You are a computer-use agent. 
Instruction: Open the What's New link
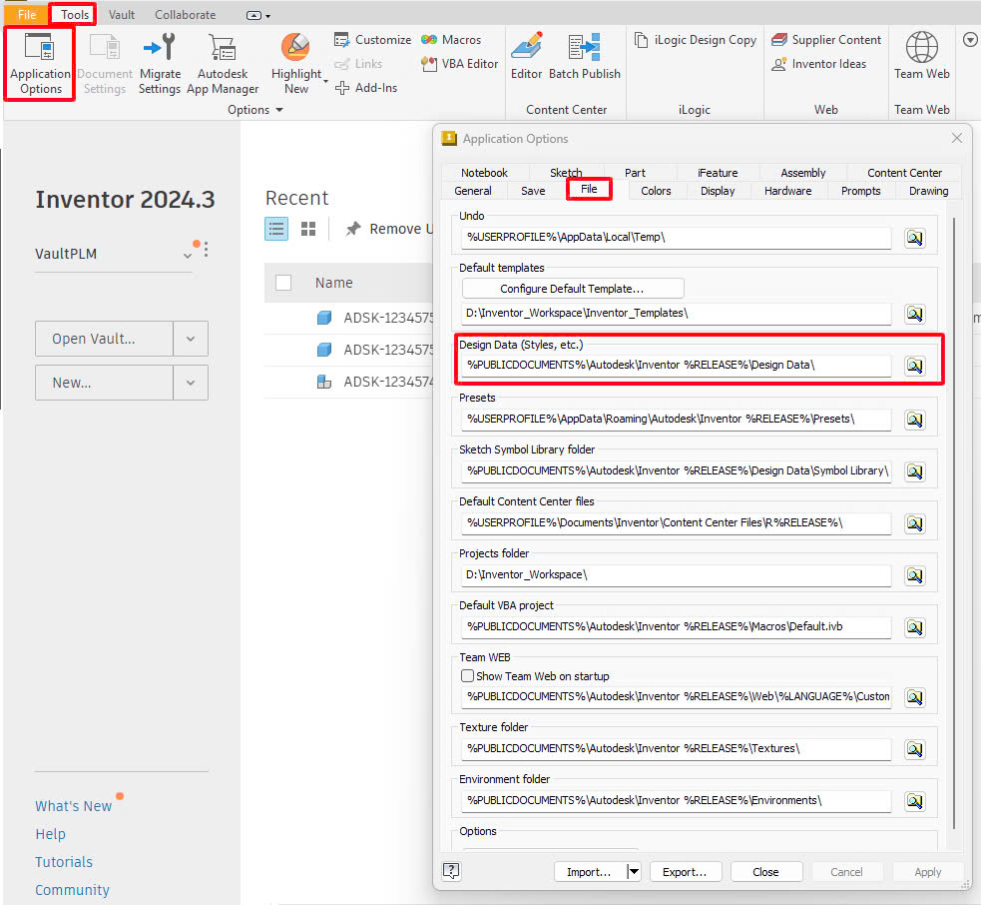(x=73, y=806)
